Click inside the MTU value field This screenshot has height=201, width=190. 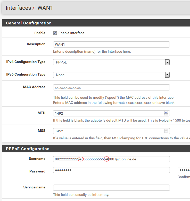click(108, 113)
